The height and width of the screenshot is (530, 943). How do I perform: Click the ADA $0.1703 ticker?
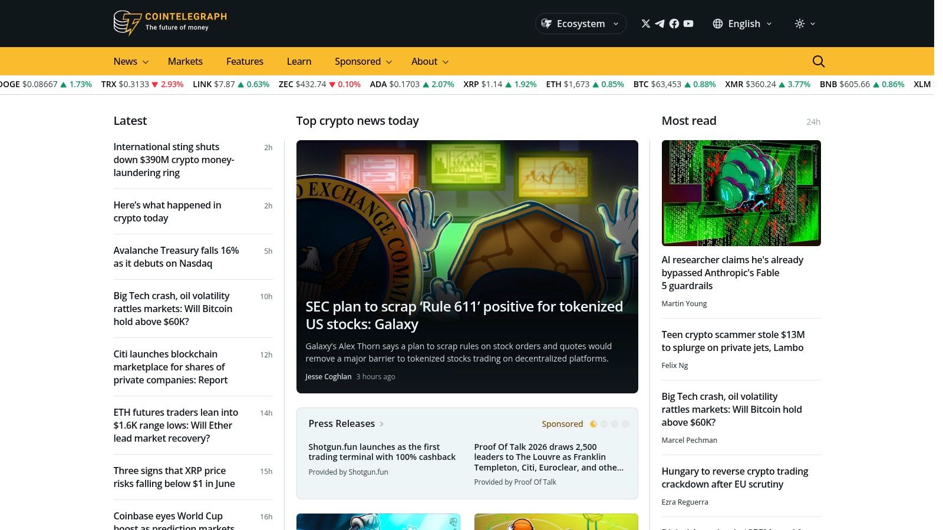click(412, 84)
